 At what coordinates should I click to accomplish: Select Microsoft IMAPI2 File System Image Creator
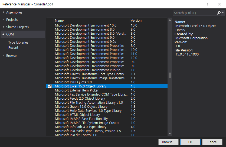pyautogui.click(x=107, y=123)
